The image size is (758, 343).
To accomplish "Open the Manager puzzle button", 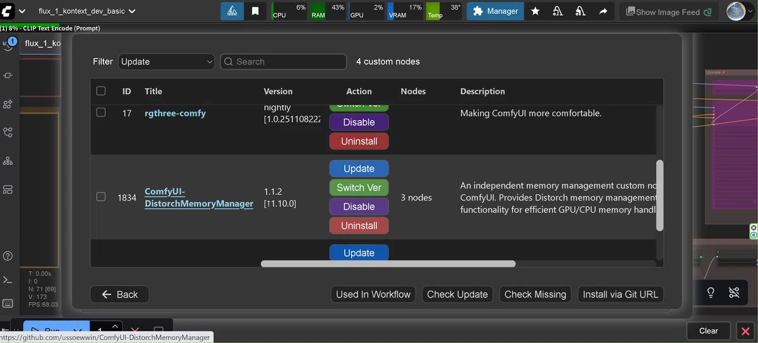I will click(495, 11).
